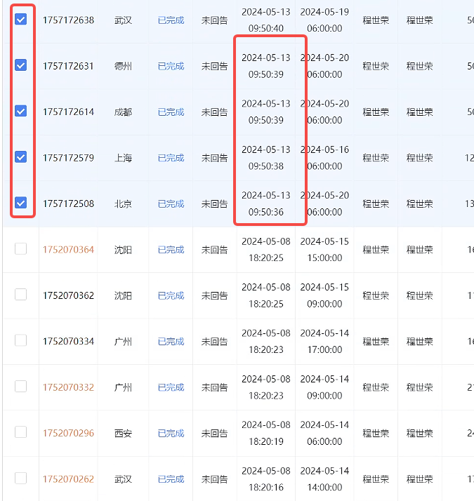Select order number 1752070334
Image resolution: width=474 pixels, height=501 pixels.
pyautogui.click(x=68, y=342)
